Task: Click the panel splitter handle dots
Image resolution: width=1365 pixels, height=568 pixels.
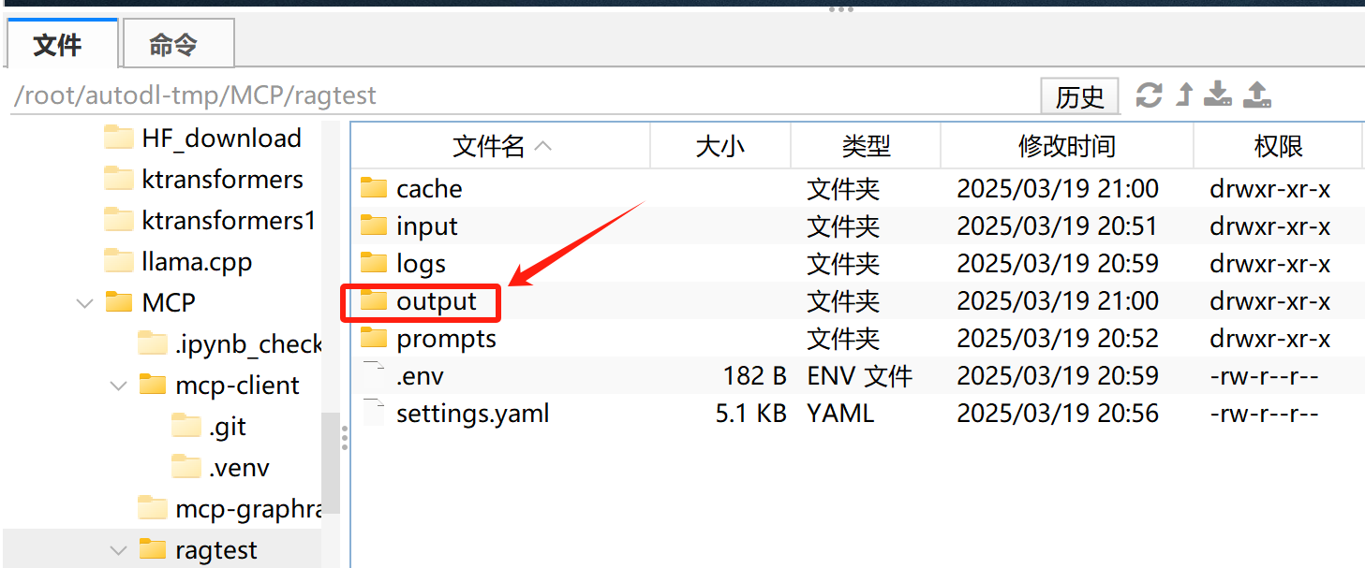Action: coord(345,437)
